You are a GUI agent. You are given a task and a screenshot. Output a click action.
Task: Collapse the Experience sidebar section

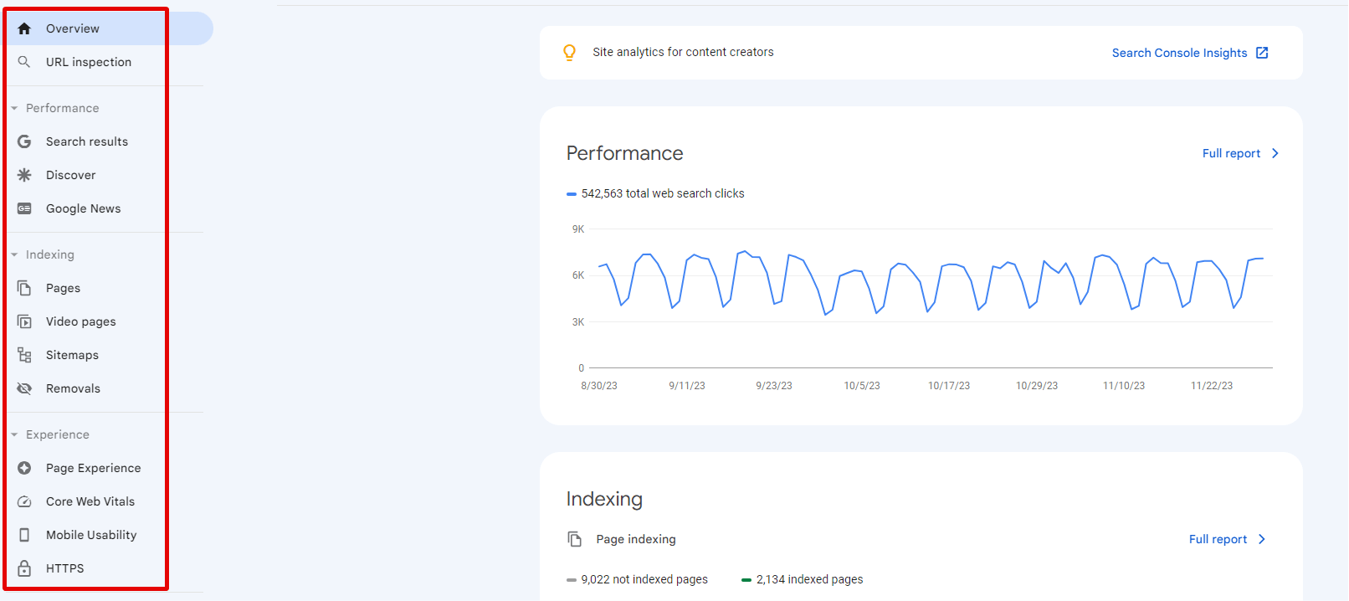point(14,434)
